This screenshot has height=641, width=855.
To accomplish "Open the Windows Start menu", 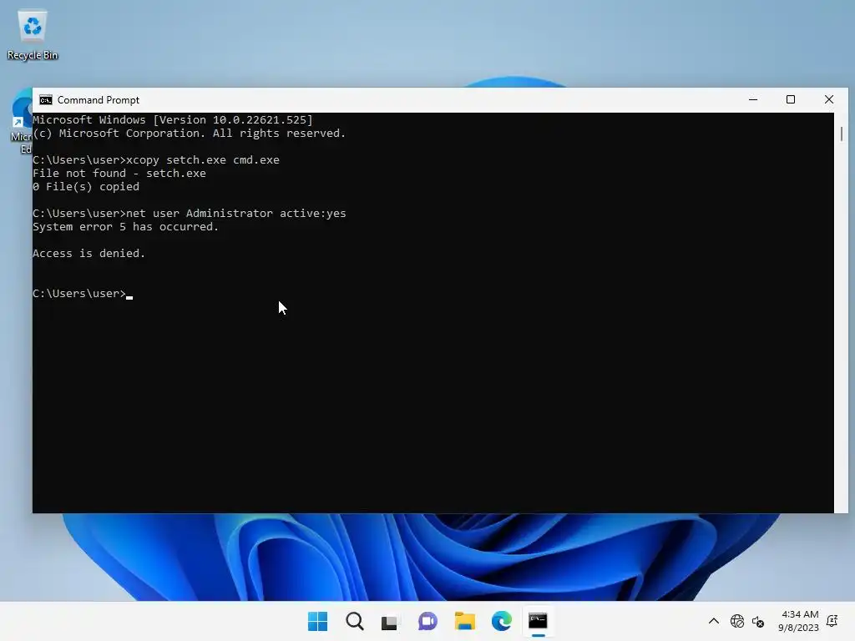I will [x=317, y=621].
